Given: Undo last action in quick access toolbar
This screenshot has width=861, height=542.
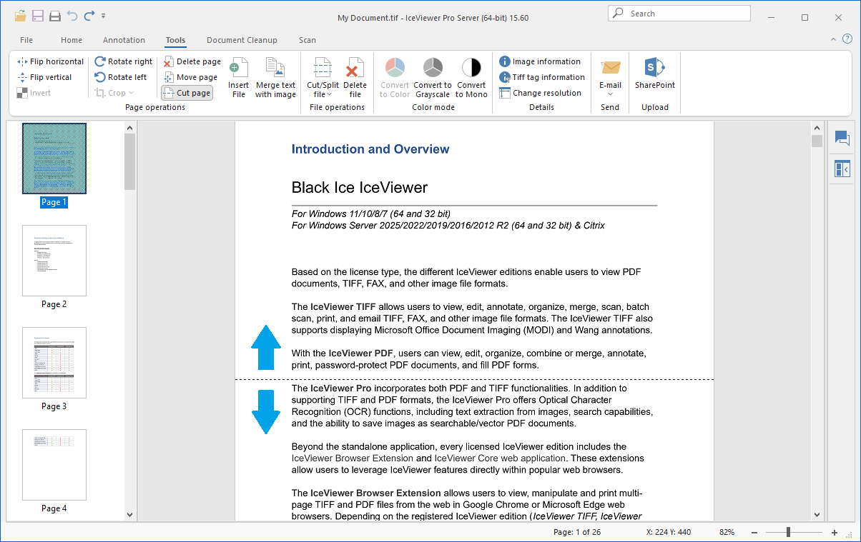Looking at the screenshot, I should 72,15.
